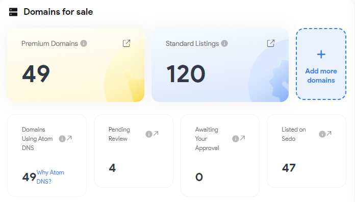Click the Pending Review count 4

[112, 168]
